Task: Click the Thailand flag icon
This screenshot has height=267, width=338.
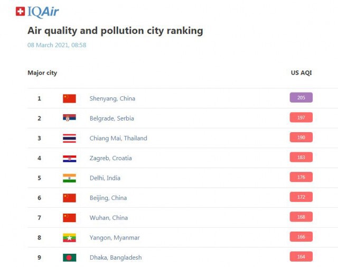Action: click(x=69, y=139)
